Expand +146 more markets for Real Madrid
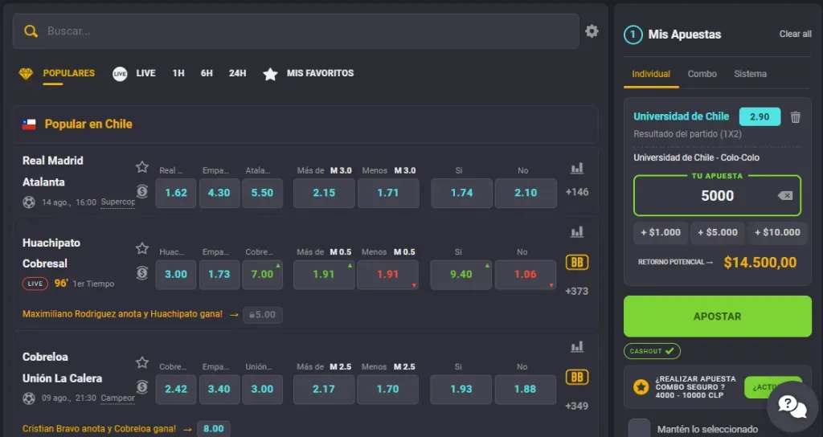This screenshot has width=823, height=437. 576,192
